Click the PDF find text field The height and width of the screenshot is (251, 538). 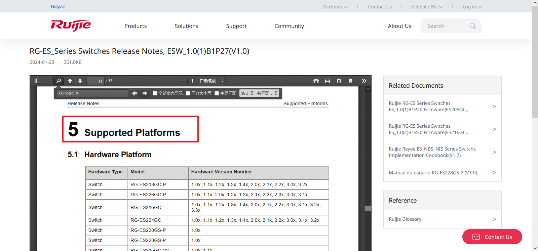coord(92,93)
